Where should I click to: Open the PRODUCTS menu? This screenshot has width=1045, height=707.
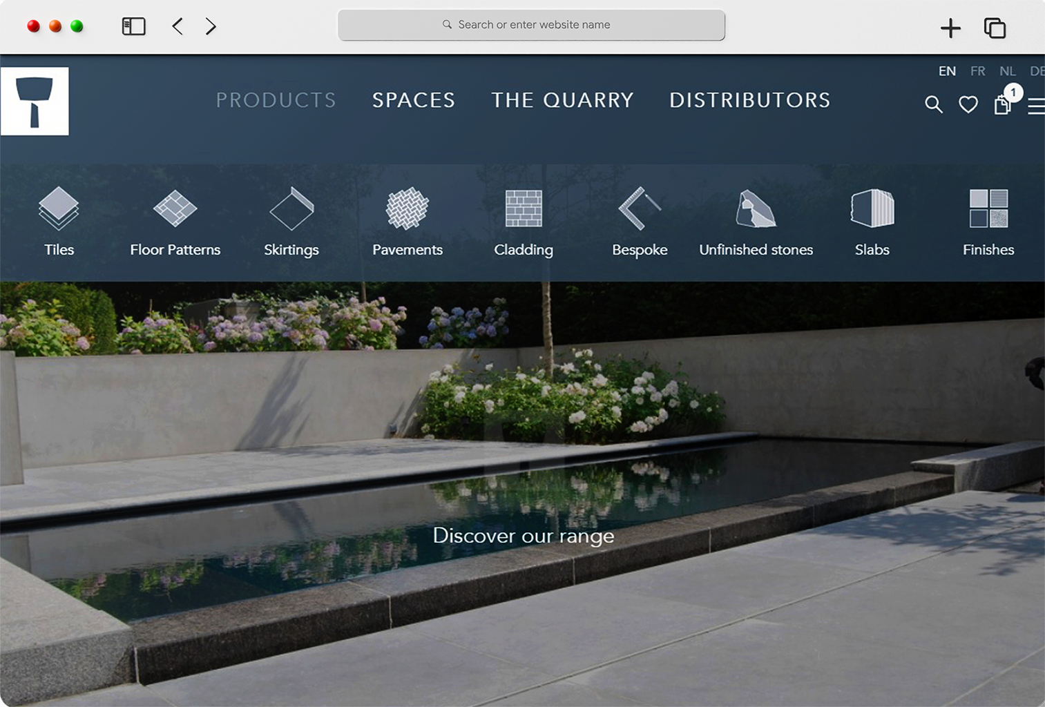tap(276, 100)
